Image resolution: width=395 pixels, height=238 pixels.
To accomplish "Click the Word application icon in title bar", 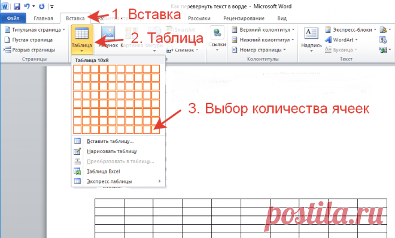I will coord(5,6).
